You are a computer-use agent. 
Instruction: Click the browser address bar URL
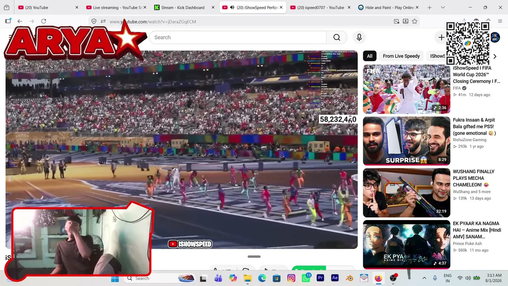click(153, 21)
